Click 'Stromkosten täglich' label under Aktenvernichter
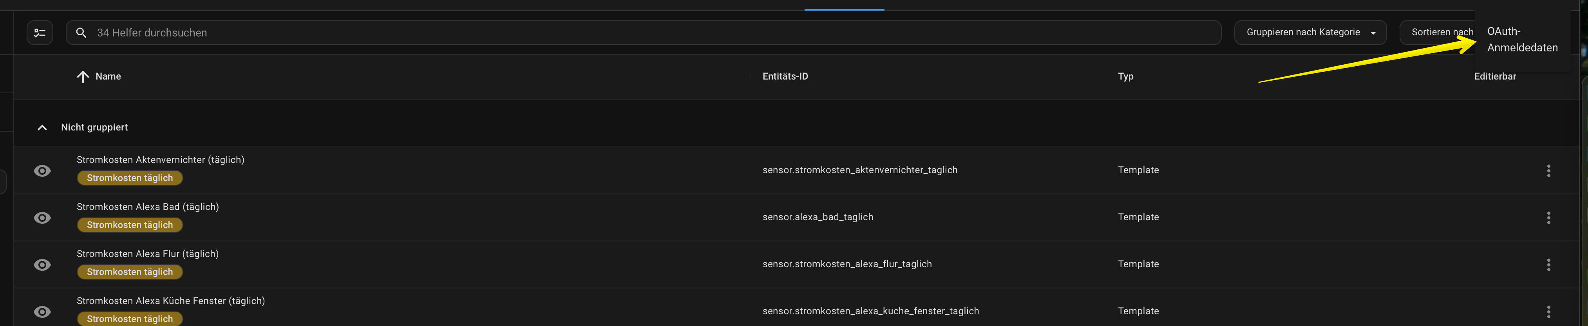Image resolution: width=1588 pixels, height=326 pixels. click(x=129, y=178)
